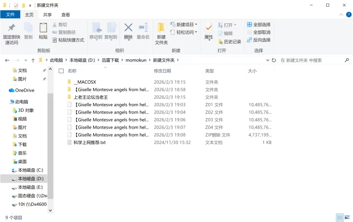This screenshot has height=222, width=353.
Task: Select Copy path option
Action: (64, 32)
